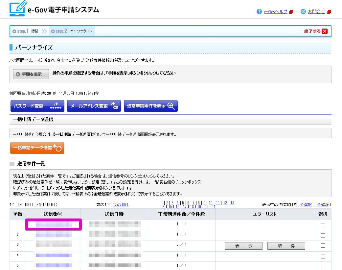Click the step.1 認証 step indicator
This screenshot has height=270, width=342.
tap(25, 31)
